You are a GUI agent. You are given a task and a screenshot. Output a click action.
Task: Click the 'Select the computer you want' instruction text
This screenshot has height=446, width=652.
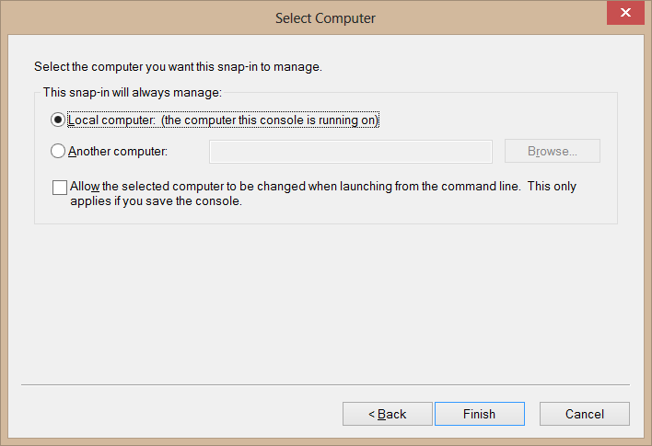(x=178, y=66)
